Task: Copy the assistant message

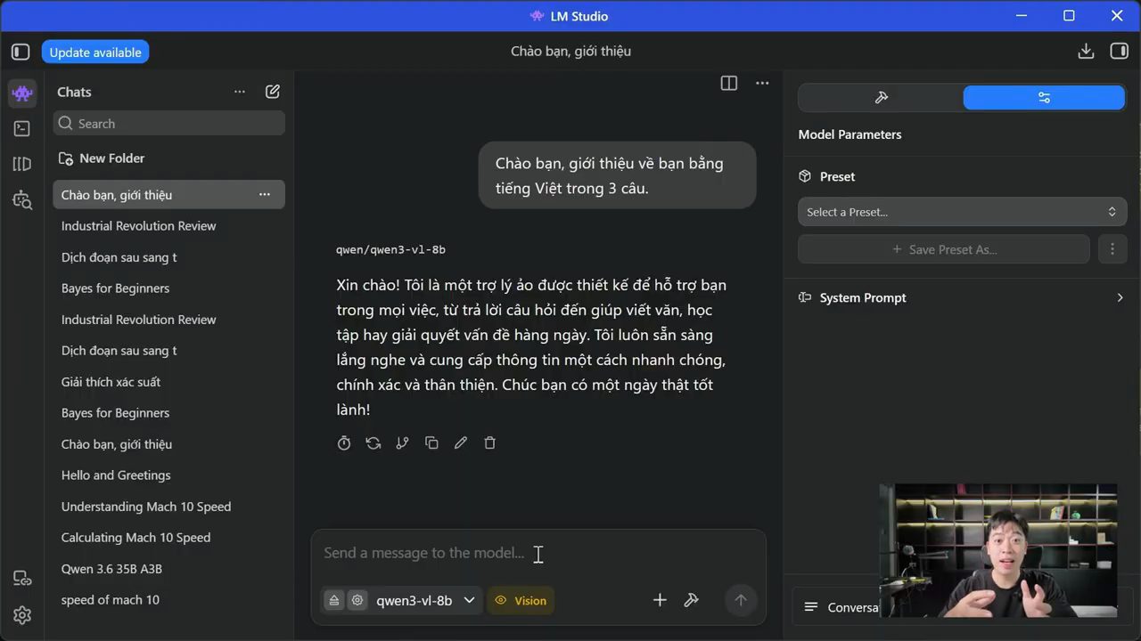Action: point(431,442)
